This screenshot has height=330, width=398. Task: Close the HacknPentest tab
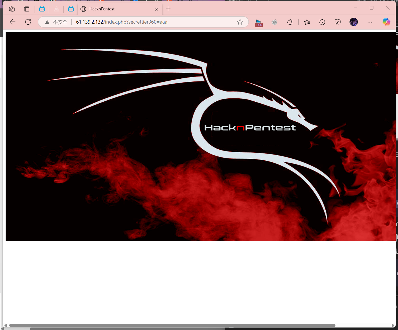157,9
